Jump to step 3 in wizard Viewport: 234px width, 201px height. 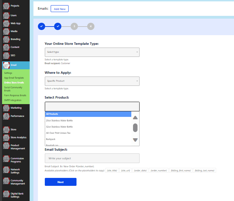[74, 26]
